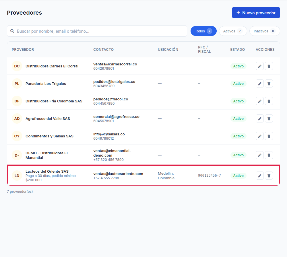
Task: Select name Panadería Los Trigales
Action: pyautogui.click(x=46, y=83)
